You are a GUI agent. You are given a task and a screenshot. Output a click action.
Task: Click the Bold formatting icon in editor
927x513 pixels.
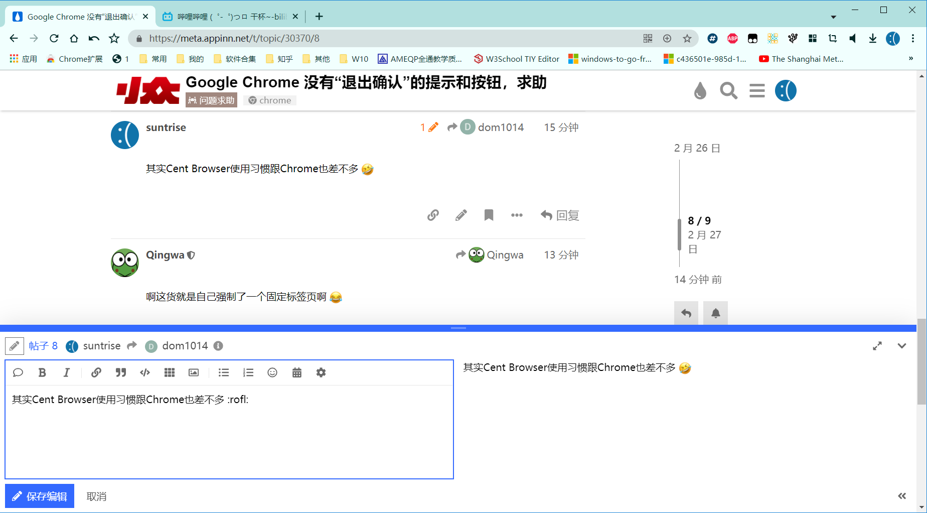42,372
